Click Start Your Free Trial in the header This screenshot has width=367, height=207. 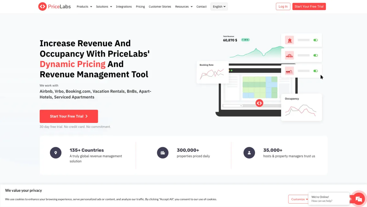[x=309, y=6]
